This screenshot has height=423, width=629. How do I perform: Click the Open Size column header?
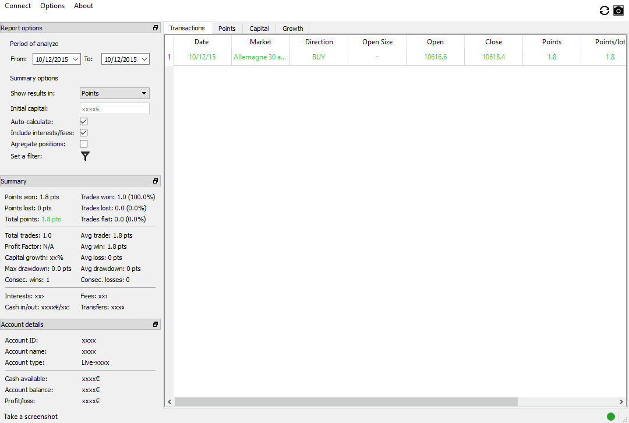[377, 42]
